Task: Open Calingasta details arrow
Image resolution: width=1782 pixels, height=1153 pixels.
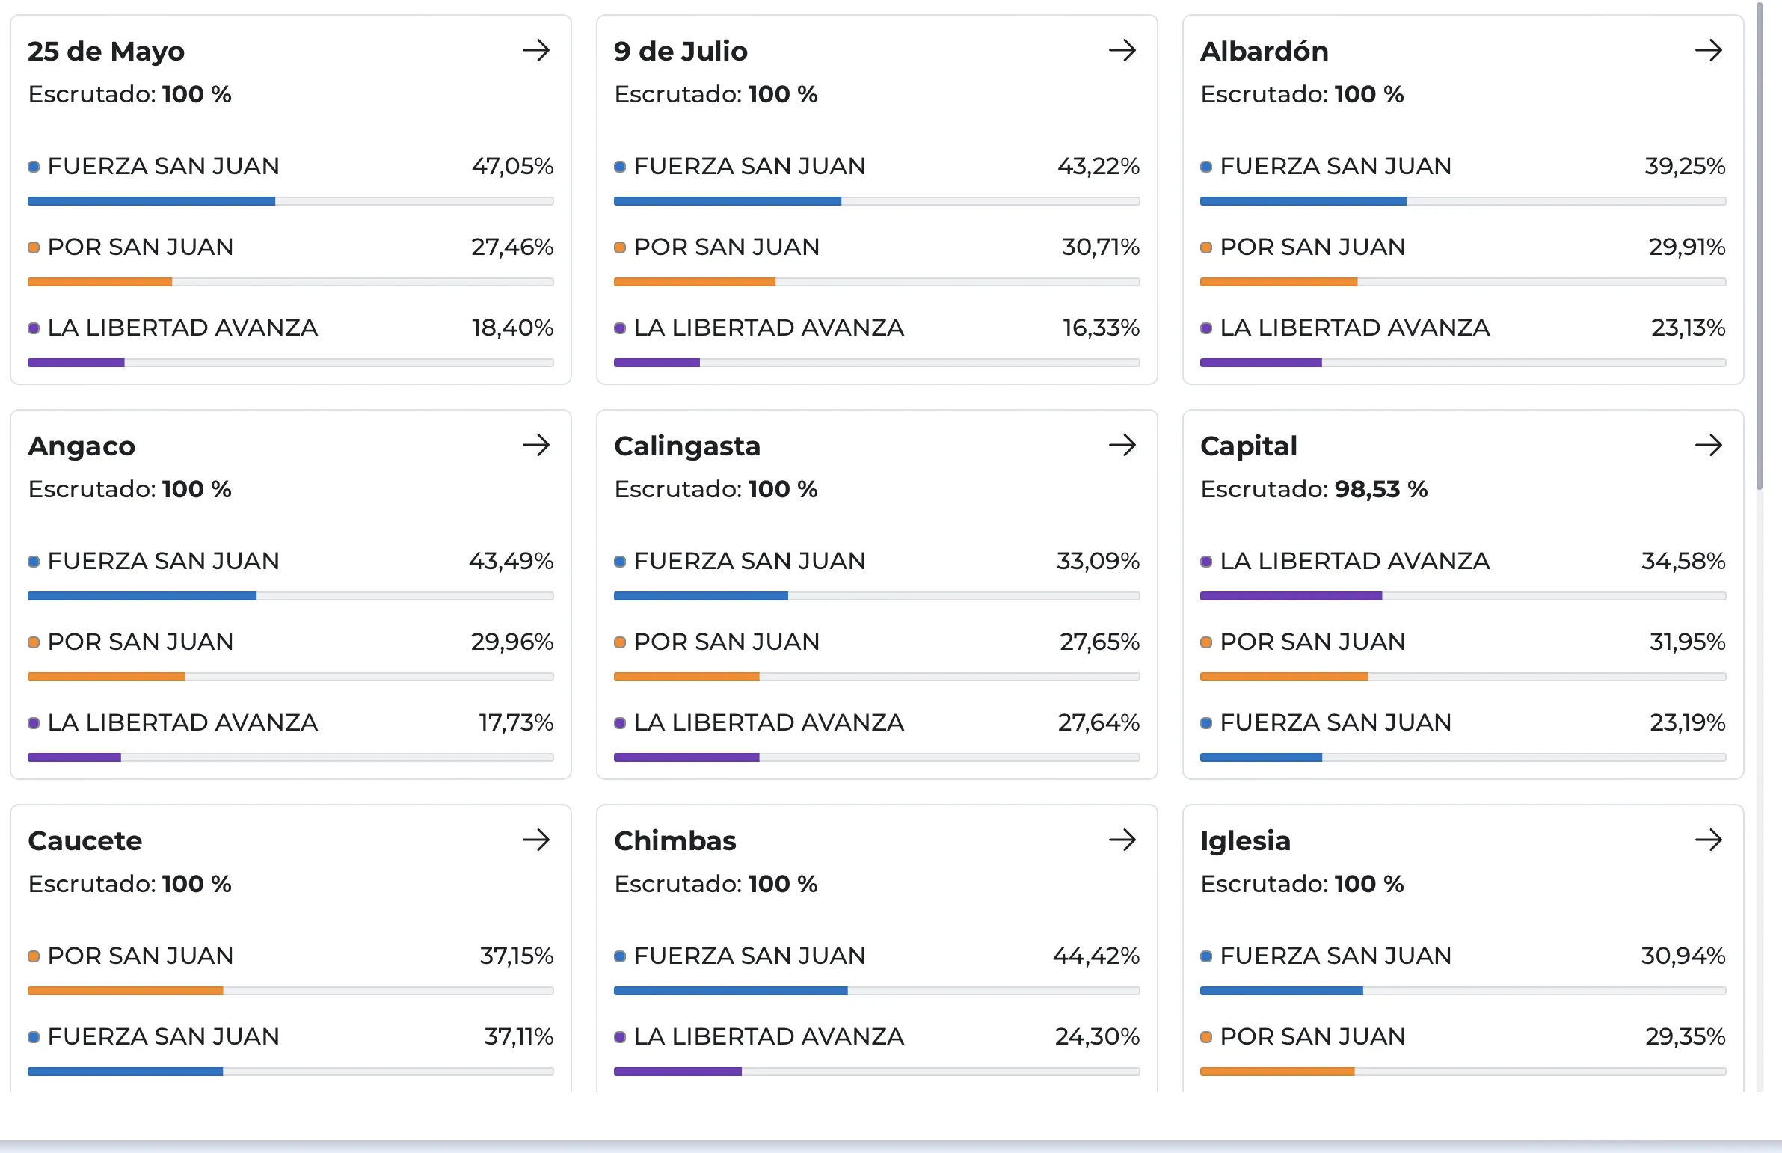Action: point(1122,446)
